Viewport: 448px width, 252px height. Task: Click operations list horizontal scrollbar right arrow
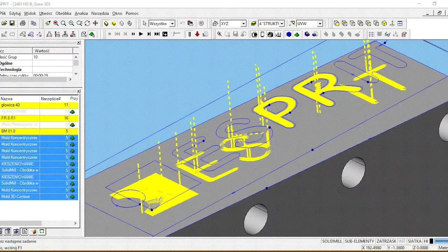pos(75,223)
